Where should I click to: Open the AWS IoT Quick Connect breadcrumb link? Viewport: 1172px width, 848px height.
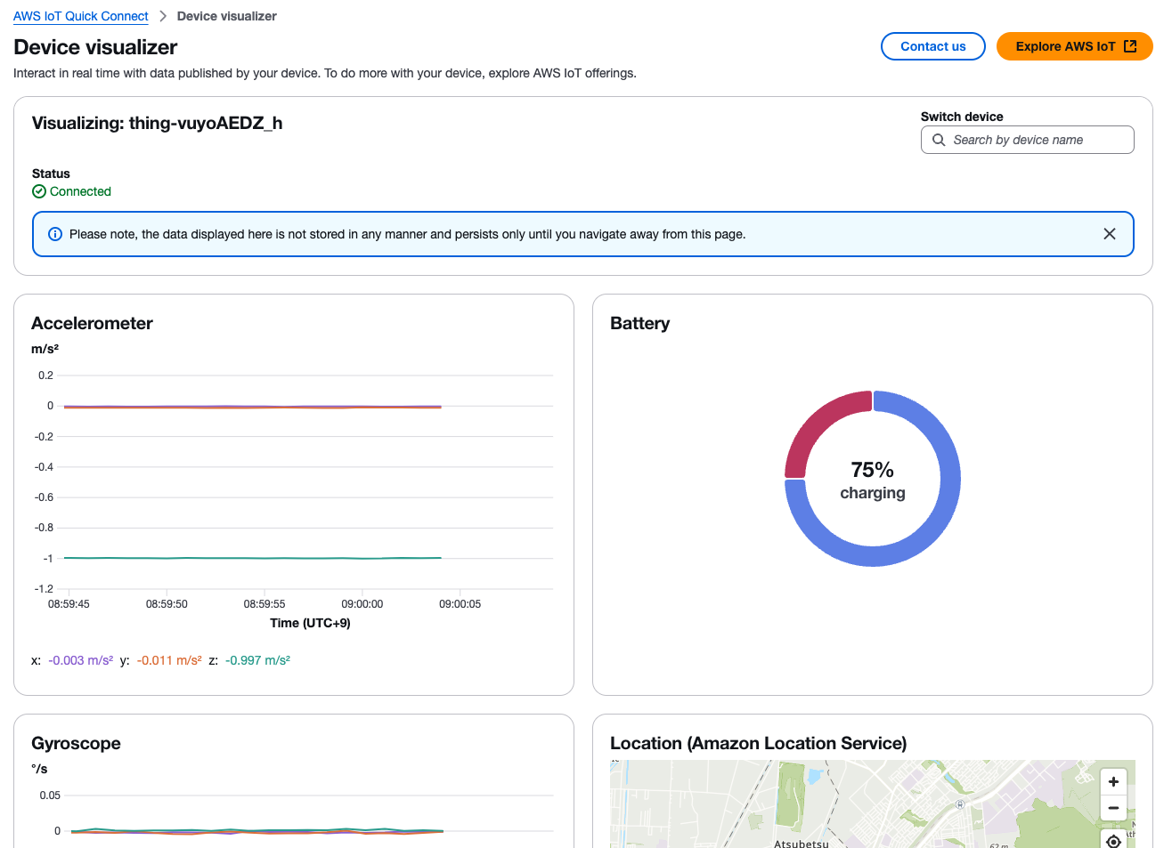[81, 16]
